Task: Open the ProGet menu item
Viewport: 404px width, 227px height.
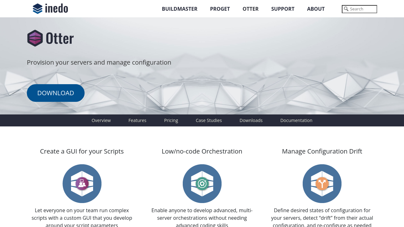Action: [220, 9]
